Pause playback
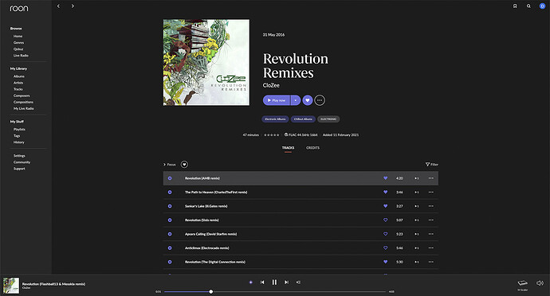Image resolution: width=550 pixels, height=296 pixels. (x=275, y=282)
